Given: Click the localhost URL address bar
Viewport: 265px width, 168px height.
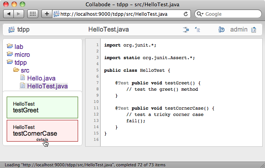Looking at the screenshot, I should pos(118,14).
